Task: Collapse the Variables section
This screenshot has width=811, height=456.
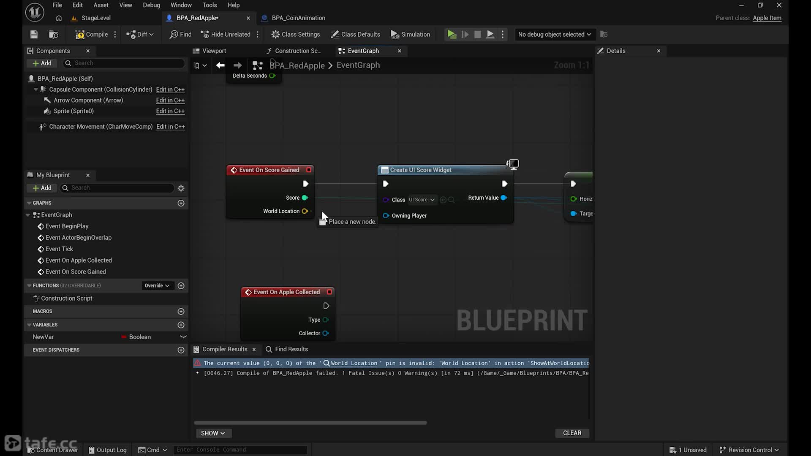Action: [29, 325]
